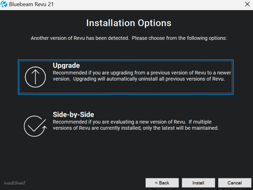Cancel the installation
The height and width of the screenshot is (190, 253).
(x=235, y=183)
